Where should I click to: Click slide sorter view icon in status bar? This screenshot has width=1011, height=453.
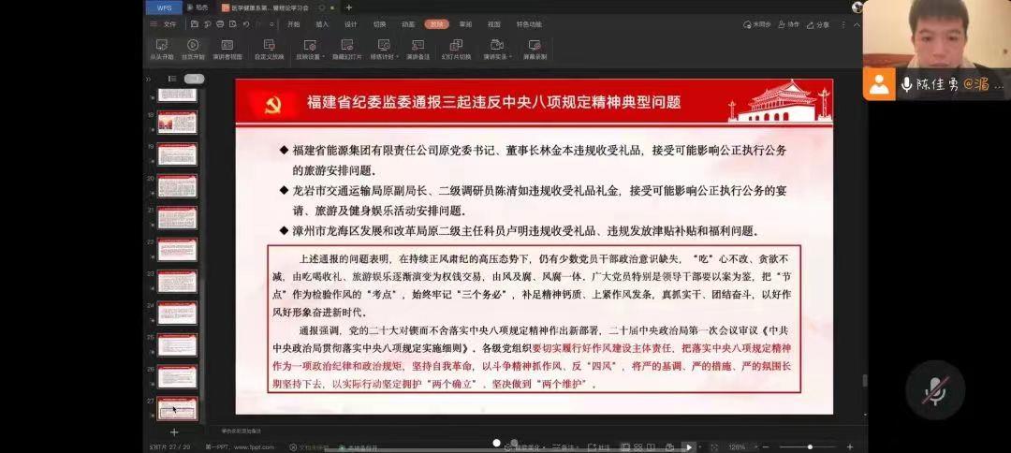(637, 446)
